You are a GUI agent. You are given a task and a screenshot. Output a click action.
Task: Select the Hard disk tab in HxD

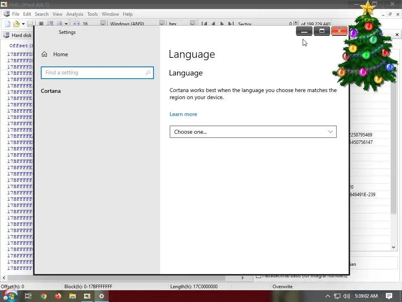click(18, 35)
